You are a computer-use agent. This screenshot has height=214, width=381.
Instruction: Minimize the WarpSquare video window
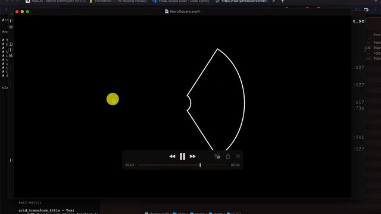(x=22, y=12)
